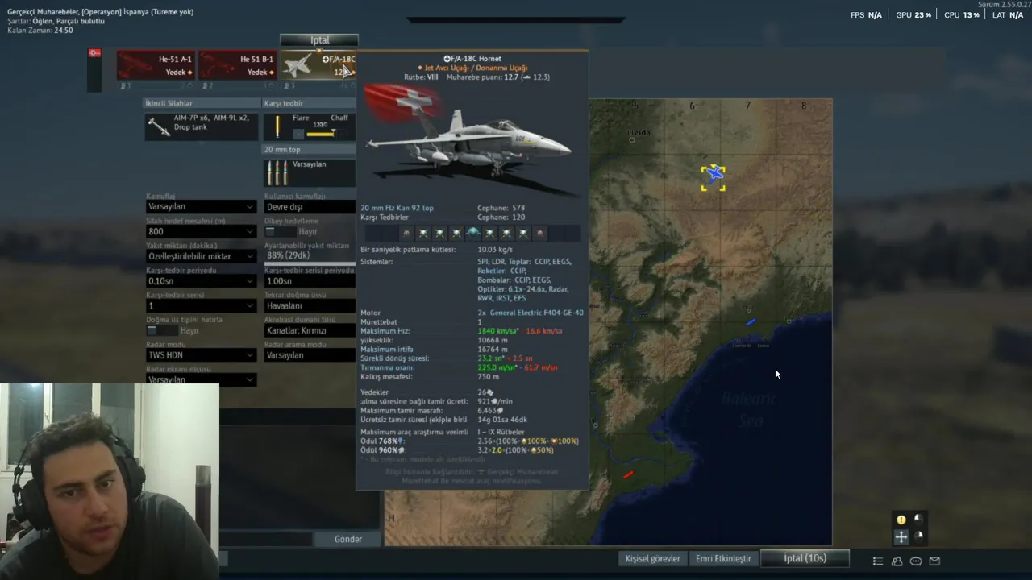Click the İkincil Silahlar header

point(201,104)
